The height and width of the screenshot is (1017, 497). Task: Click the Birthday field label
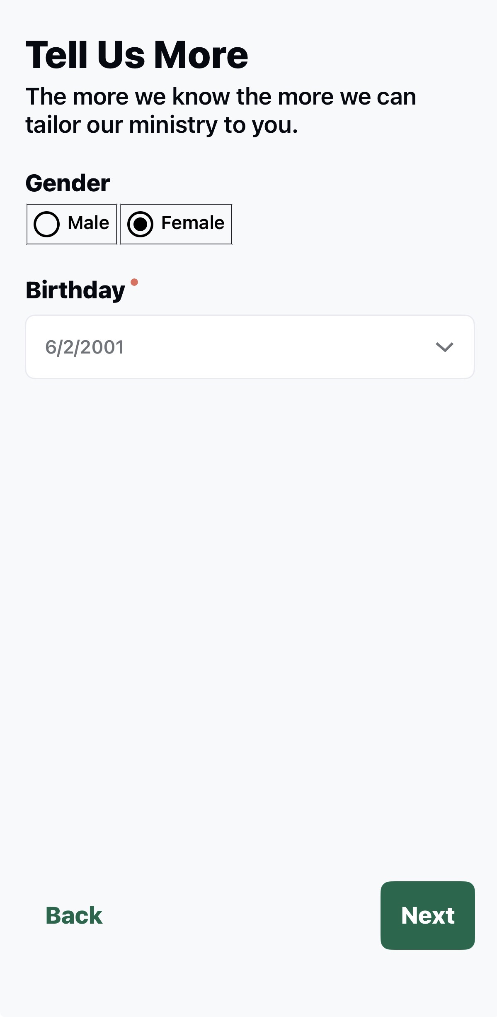coord(75,290)
